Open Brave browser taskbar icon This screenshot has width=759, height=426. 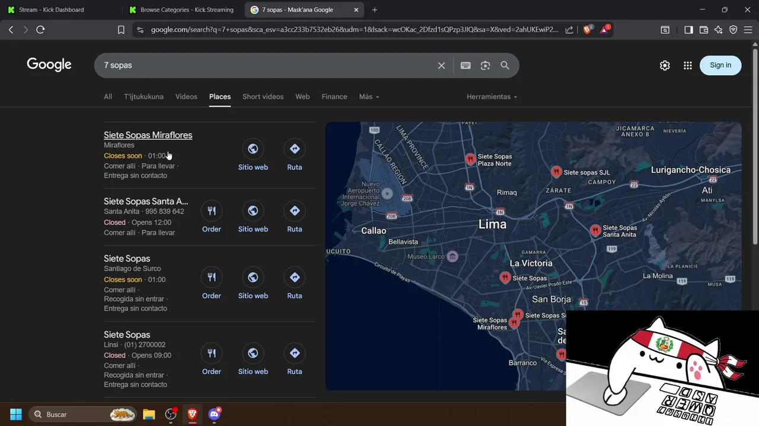coord(192,414)
